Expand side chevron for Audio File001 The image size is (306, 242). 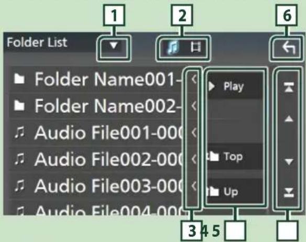tap(194, 133)
